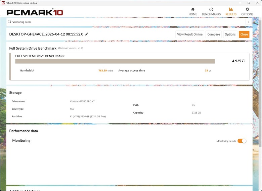
Task: Open the Home tab
Action: (x=193, y=11)
